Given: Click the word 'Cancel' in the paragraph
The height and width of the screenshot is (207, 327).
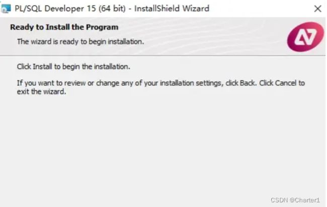Looking at the screenshot, I should click(x=286, y=83).
